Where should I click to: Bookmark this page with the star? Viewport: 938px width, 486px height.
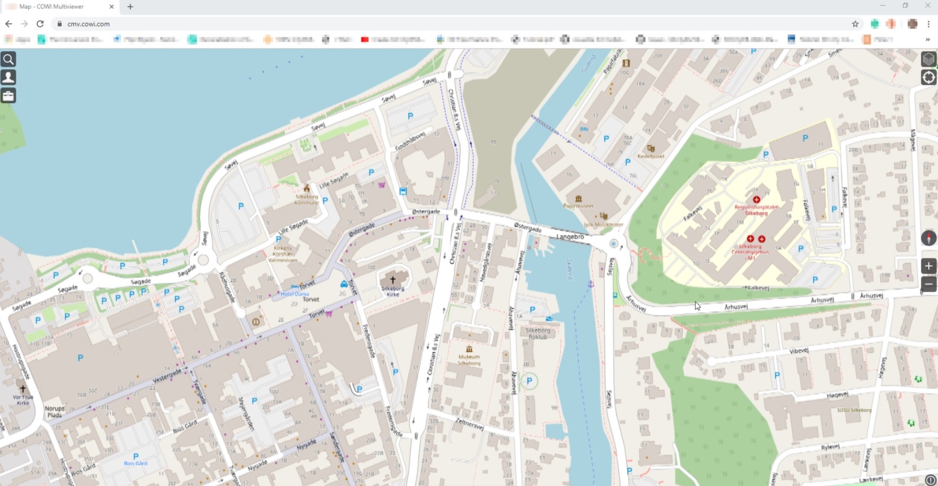[x=855, y=24]
